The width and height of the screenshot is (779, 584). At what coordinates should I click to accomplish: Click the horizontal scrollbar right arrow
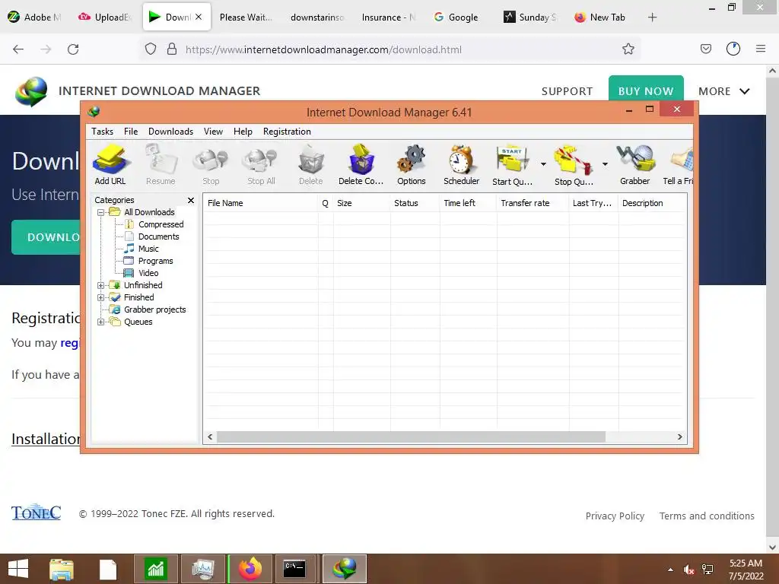(x=679, y=437)
